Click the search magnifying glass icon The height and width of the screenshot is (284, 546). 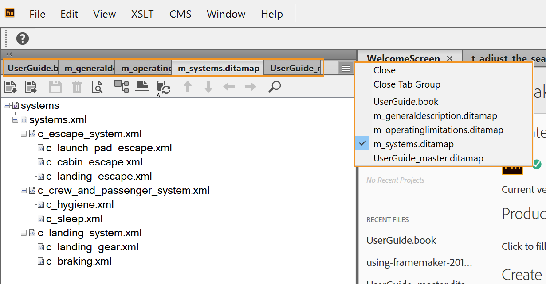275,87
